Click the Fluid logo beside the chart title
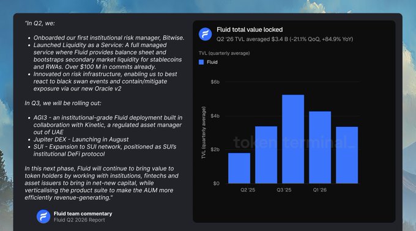416x231 pixels. tap(206, 34)
